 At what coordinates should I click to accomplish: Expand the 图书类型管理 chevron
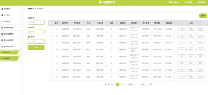click(20, 28)
